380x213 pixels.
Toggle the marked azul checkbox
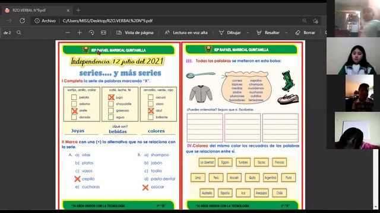point(151,111)
